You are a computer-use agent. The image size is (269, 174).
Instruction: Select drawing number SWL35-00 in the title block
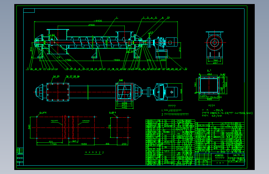coord(238,155)
